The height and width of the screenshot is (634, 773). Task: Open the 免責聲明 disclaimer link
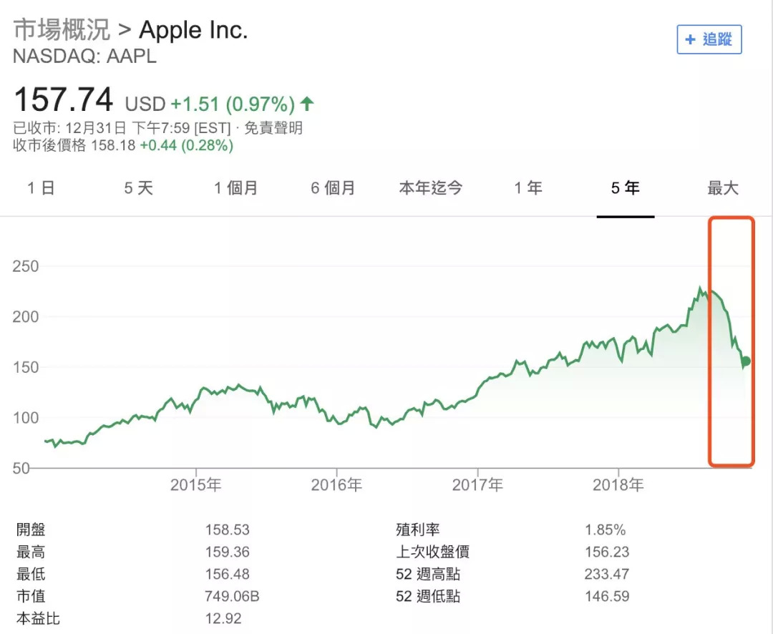click(x=273, y=128)
